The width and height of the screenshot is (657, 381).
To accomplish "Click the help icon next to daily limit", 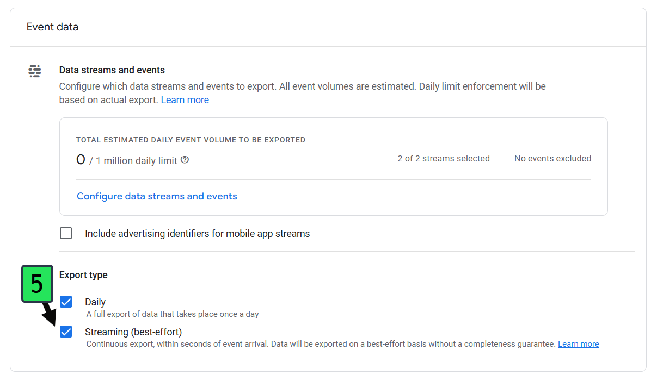I will [185, 160].
